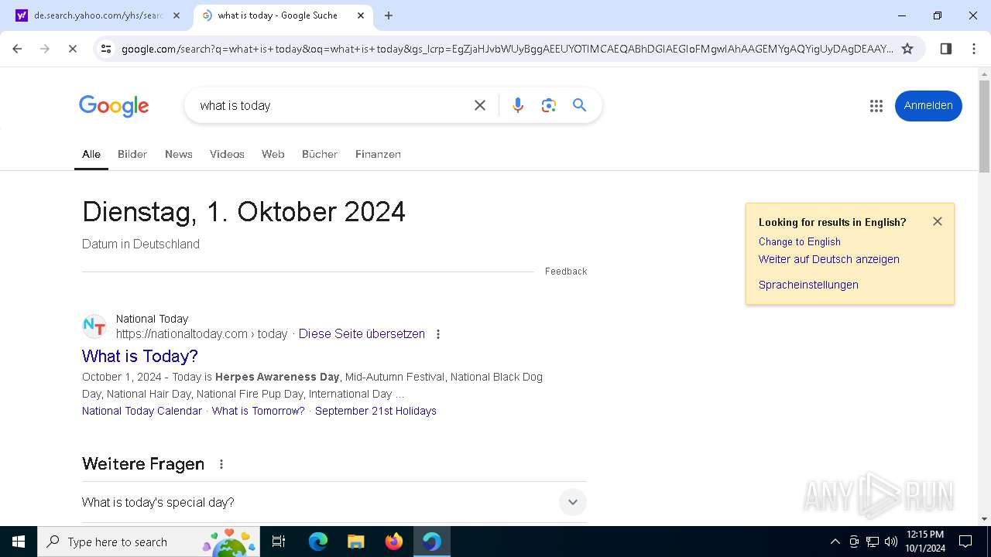This screenshot has width=991, height=557.
Task: Open new browser tab with plus
Action: pos(389,15)
